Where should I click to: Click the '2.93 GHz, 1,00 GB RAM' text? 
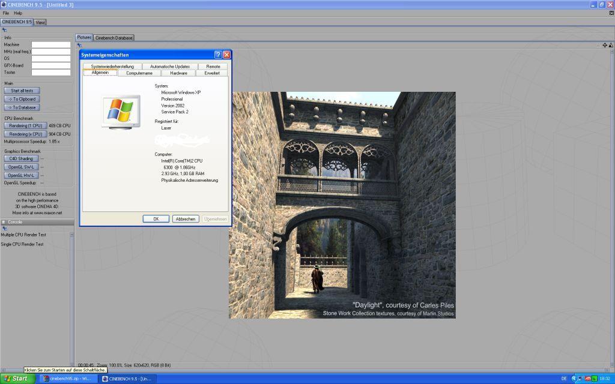coord(183,173)
